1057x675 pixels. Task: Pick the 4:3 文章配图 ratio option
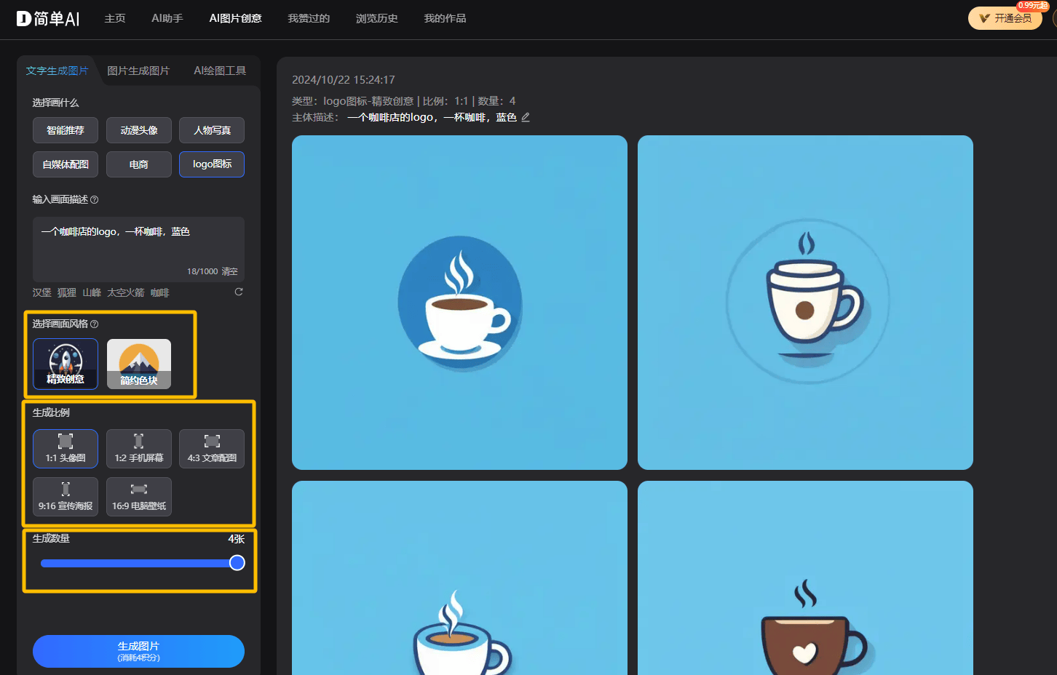[x=212, y=448]
